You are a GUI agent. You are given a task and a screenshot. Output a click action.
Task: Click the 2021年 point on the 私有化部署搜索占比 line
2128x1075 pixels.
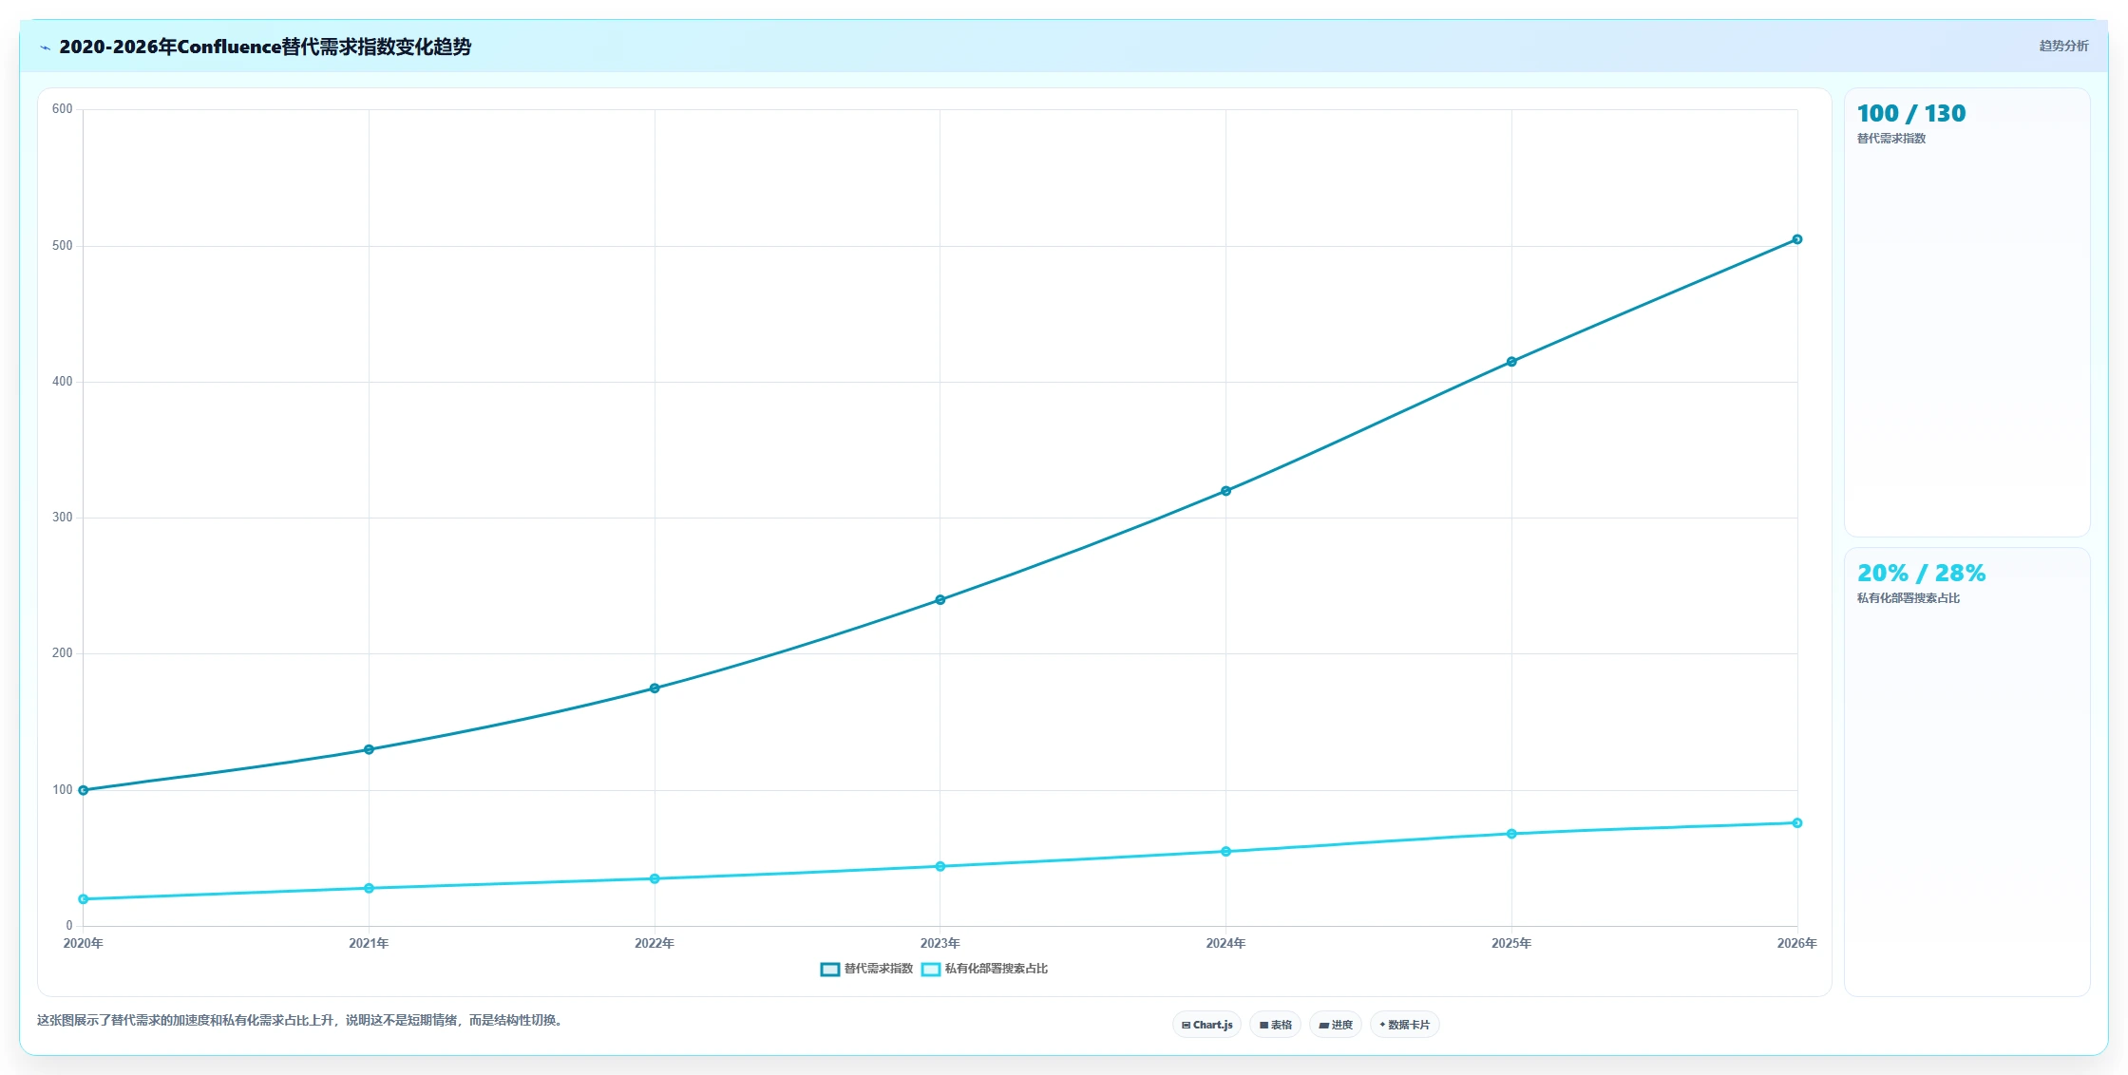coord(369,888)
